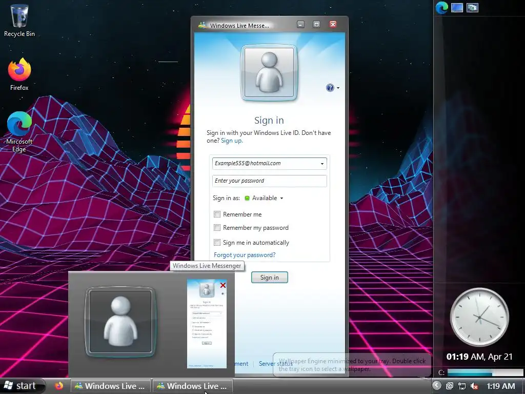Click the Wallpaper Engine tray icon
This screenshot has width=525, height=394.
pos(449,386)
